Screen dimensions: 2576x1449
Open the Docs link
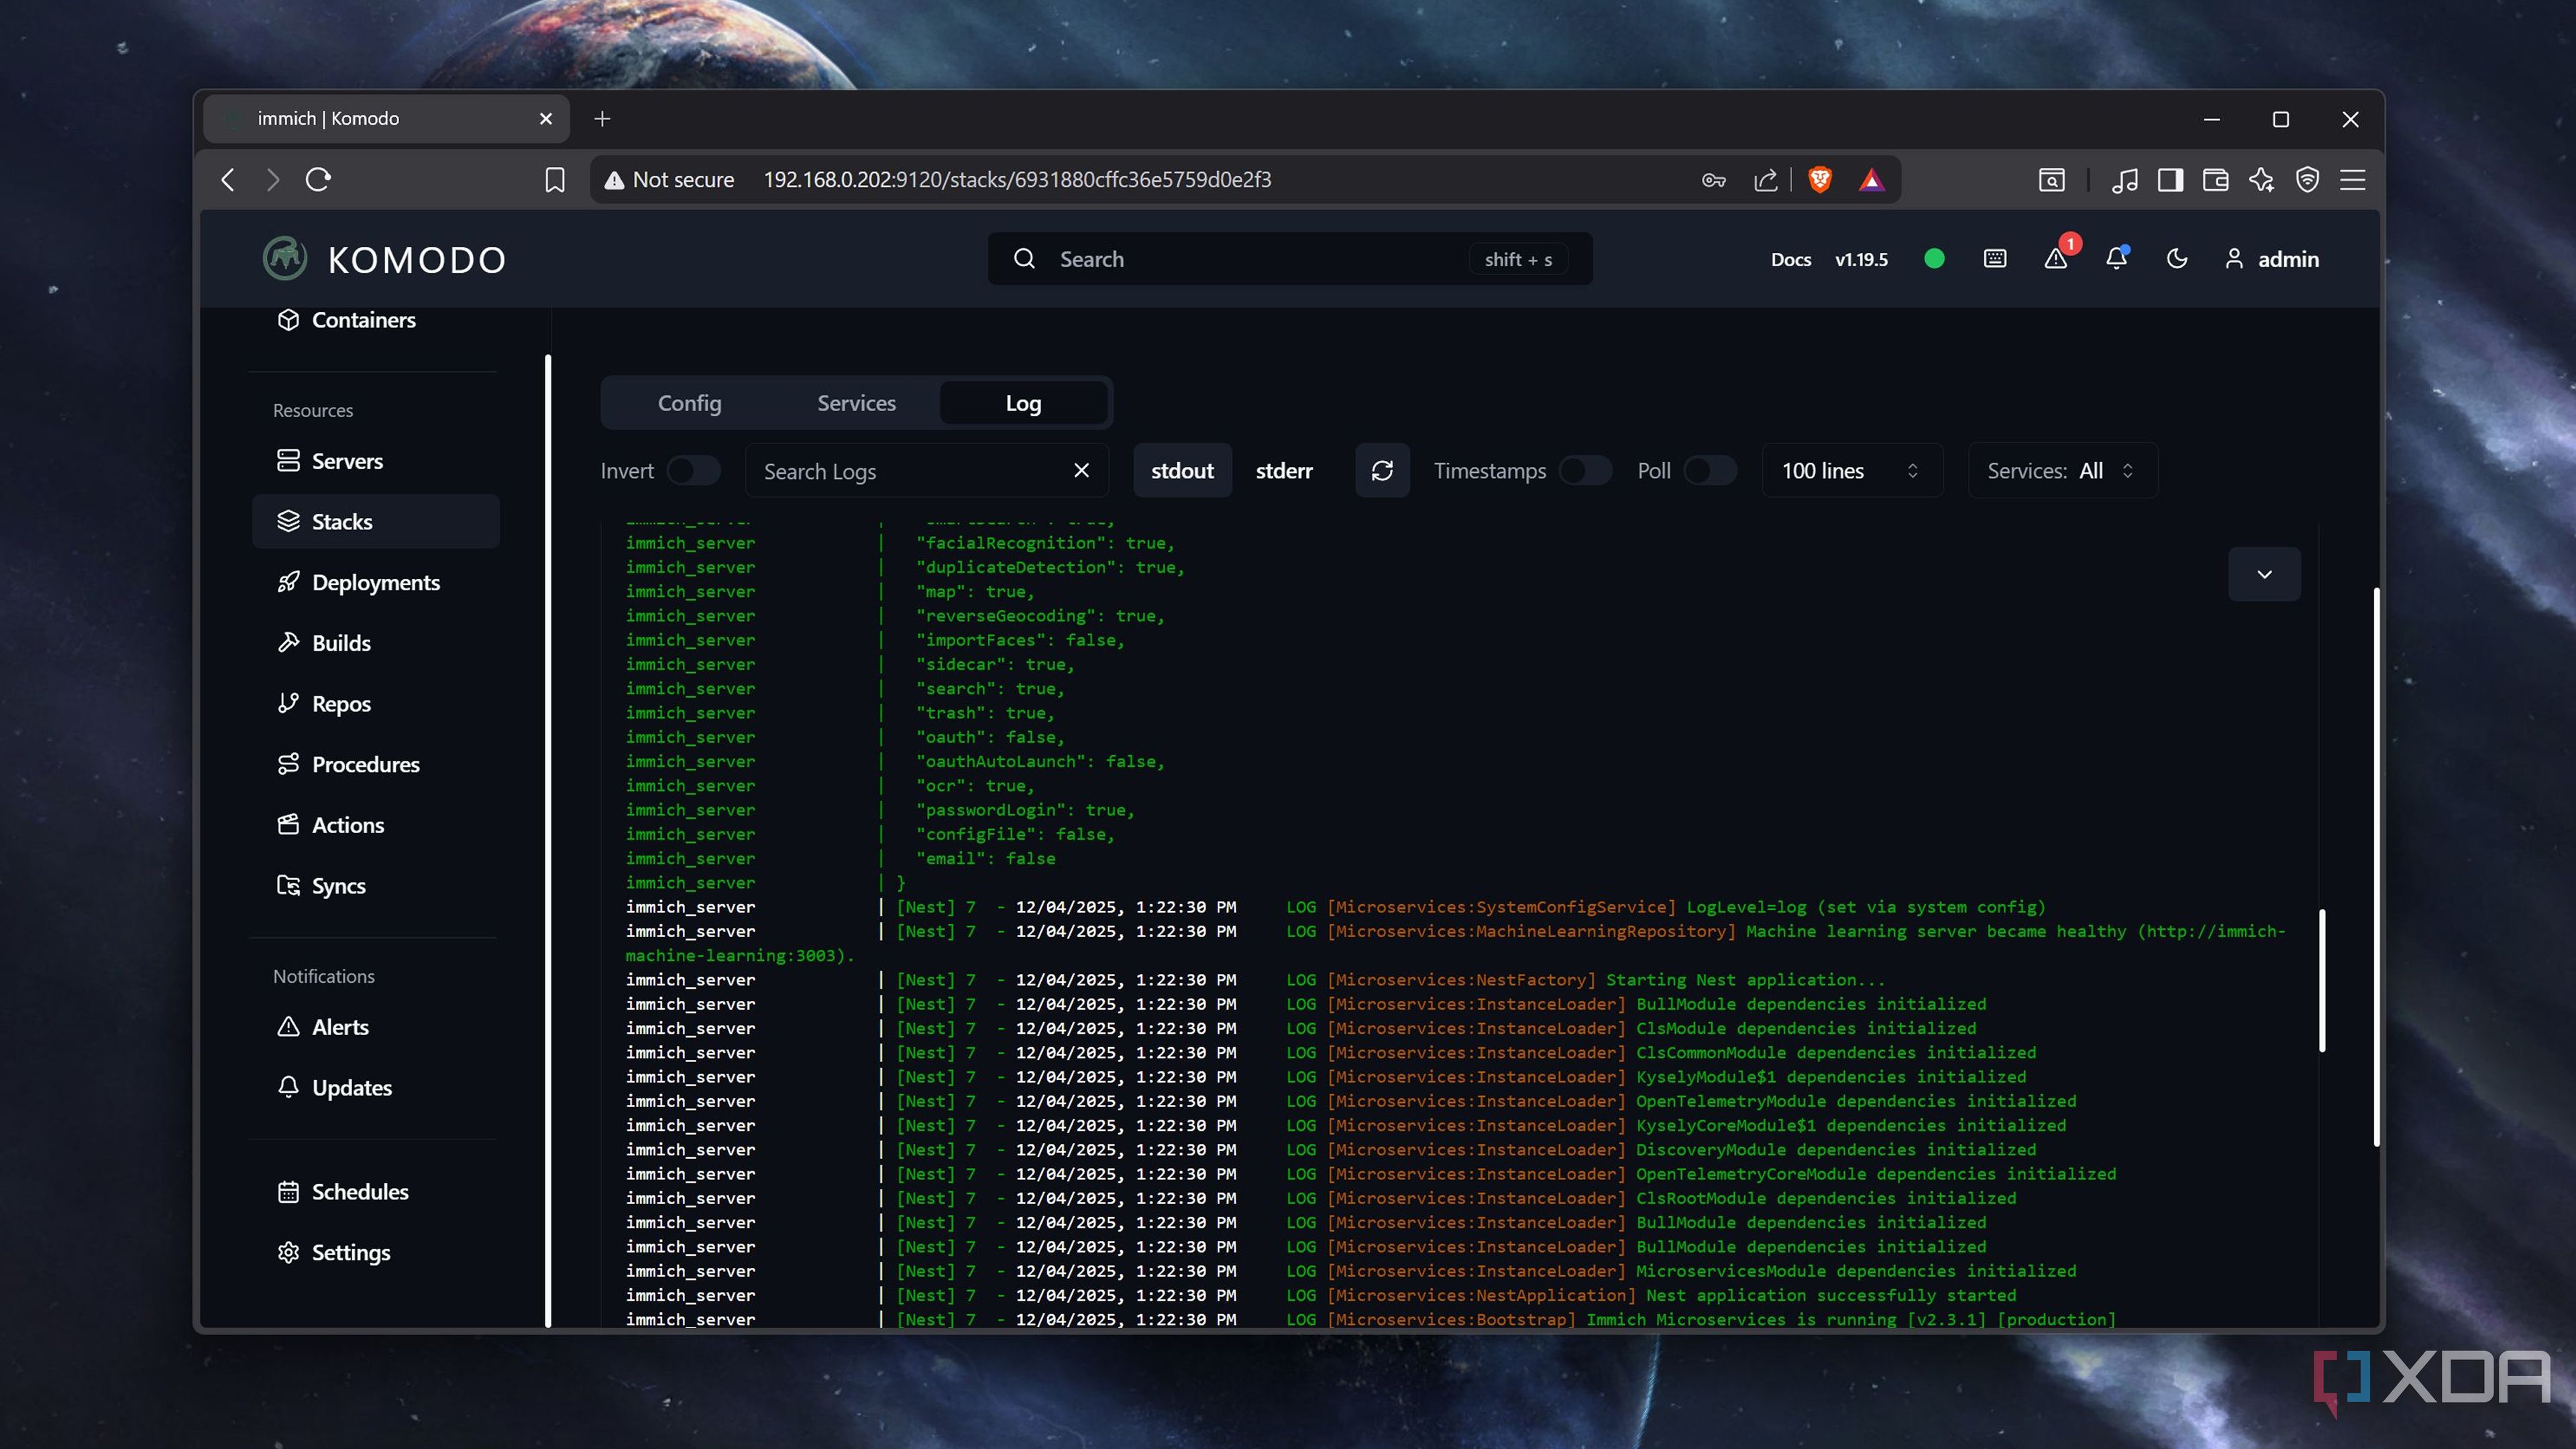(1790, 260)
